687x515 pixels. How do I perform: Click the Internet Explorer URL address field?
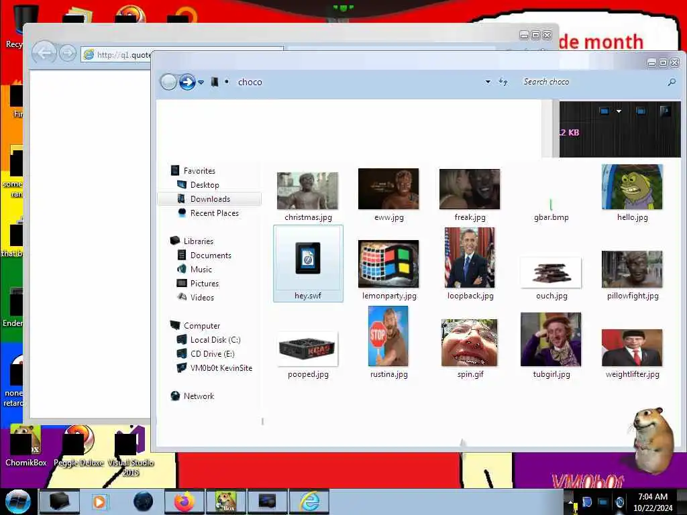point(116,55)
